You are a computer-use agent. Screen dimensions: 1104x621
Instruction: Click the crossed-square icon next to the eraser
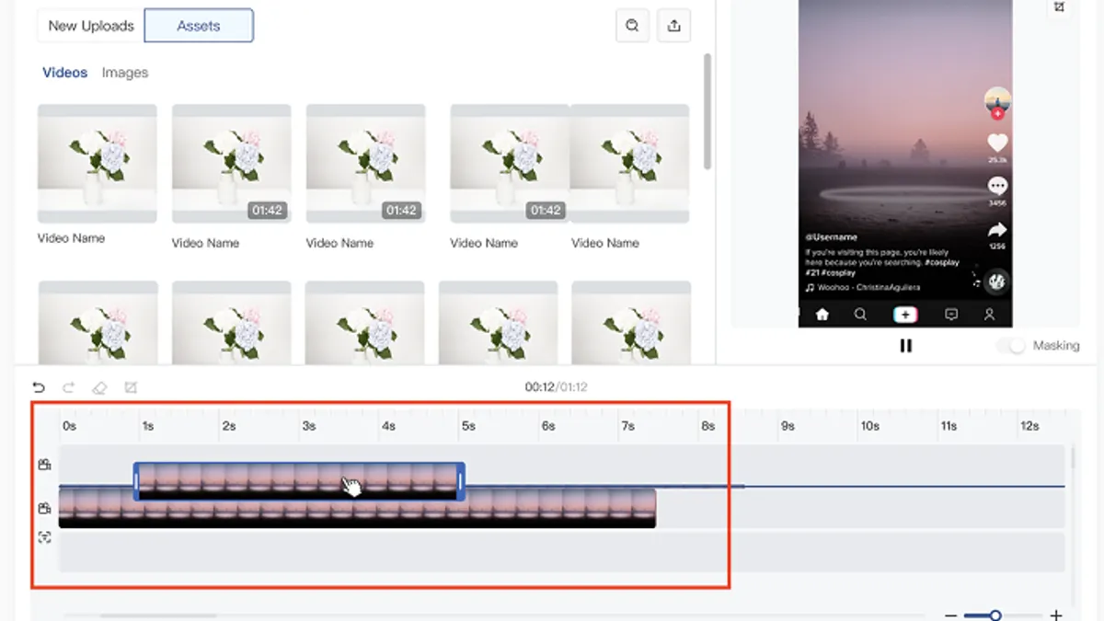point(131,387)
